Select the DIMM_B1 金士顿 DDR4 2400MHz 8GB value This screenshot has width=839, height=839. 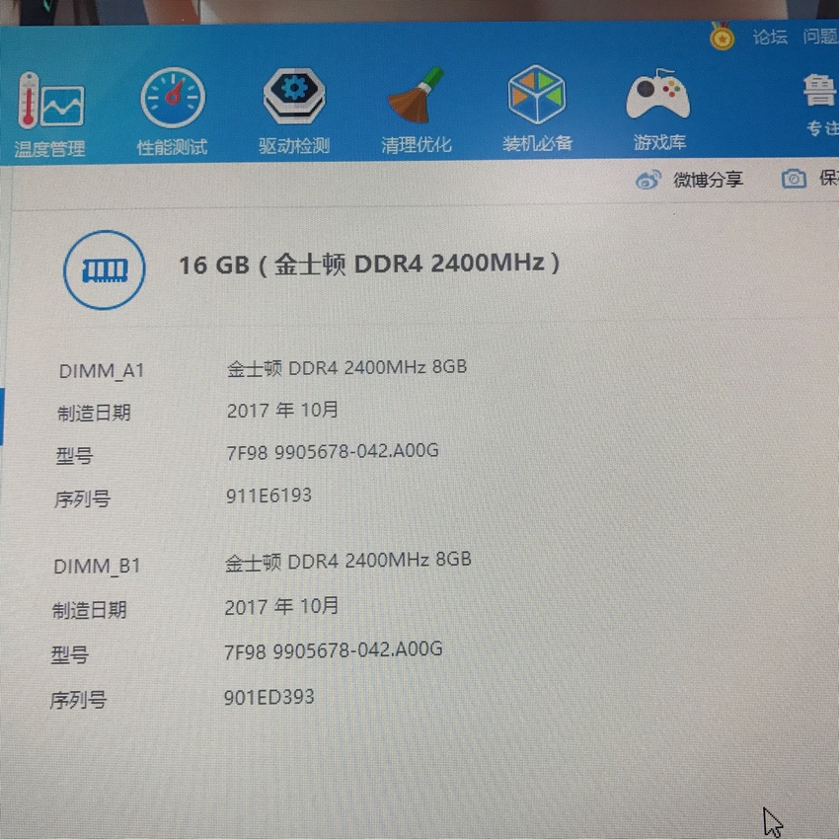[347, 562]
